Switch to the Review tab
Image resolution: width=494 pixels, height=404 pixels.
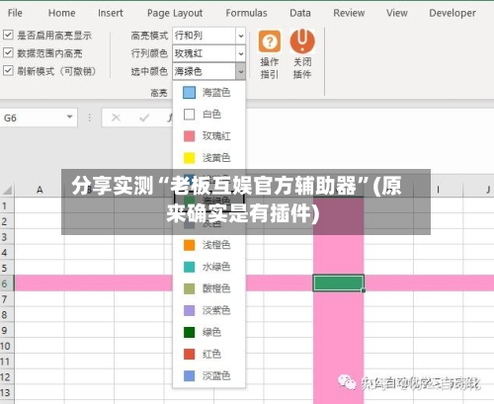[x=349, y=13]
